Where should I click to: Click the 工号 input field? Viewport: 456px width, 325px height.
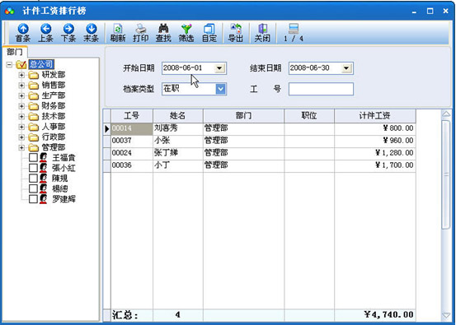click(x=321, y=89)
